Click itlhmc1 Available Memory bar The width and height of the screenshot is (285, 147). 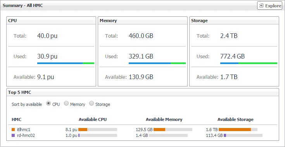tap(173, 130)
